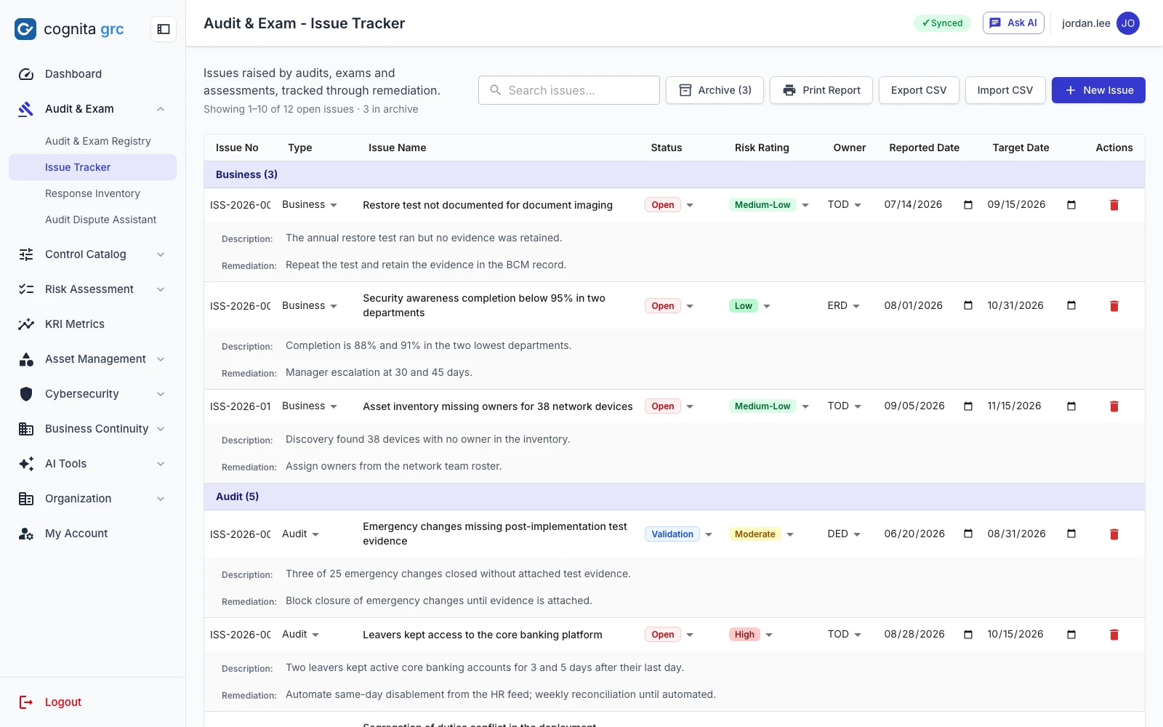Open calendar for reported date 07/14/2026
1163x727 pixels.
pyautogui.click(x=967, y=205)
